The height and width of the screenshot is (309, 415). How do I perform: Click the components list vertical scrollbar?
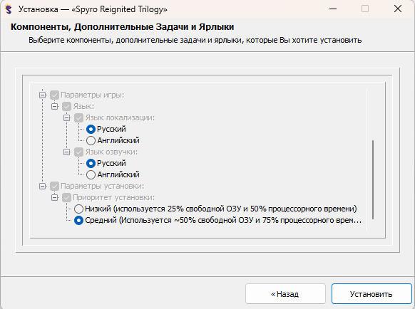tap(373, 179)
